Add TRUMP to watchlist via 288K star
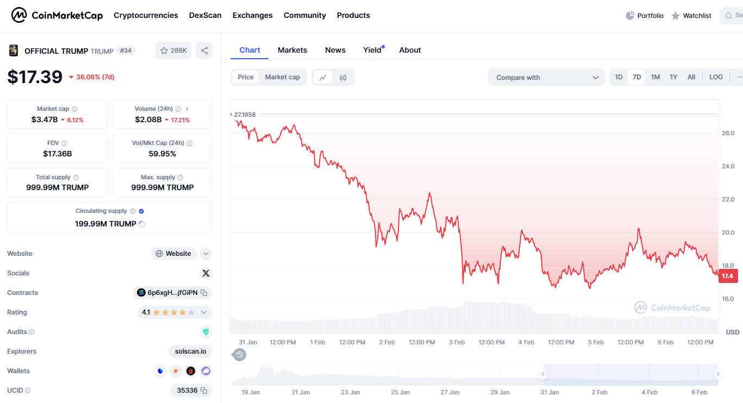Screen dimensions: 743x403 tap(173, 51)
